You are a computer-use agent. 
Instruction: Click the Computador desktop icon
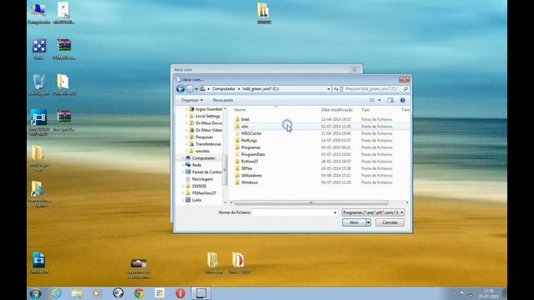[39, 13]
